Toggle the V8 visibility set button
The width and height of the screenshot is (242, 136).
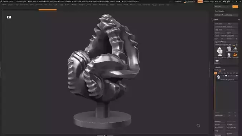[237, 73]
